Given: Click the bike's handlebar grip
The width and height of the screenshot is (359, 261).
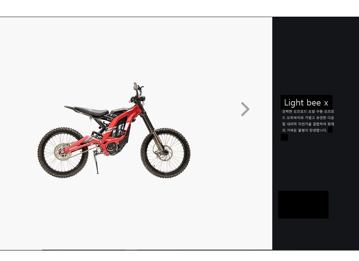Looking at the screenshot, I should 135,86.
